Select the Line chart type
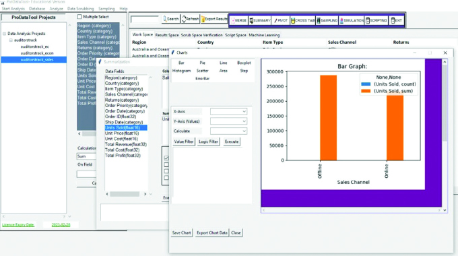The height and width of the screenshot is (256, 458). 223,63
